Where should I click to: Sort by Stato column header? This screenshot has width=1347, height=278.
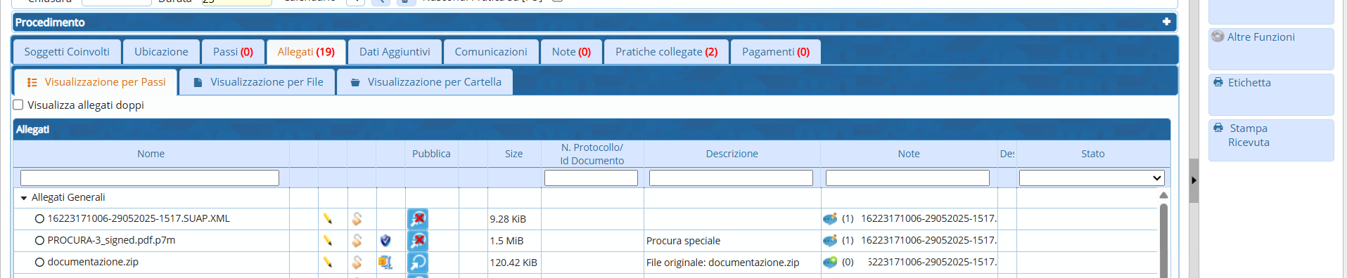(x=1093, y=154)
